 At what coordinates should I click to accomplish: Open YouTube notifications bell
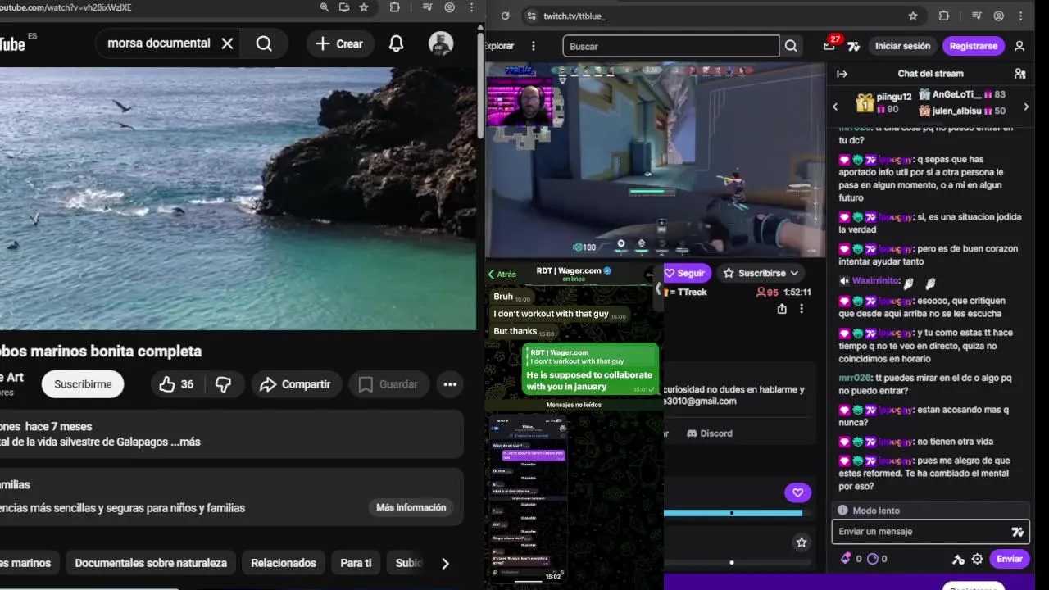(x=396, y=43)
